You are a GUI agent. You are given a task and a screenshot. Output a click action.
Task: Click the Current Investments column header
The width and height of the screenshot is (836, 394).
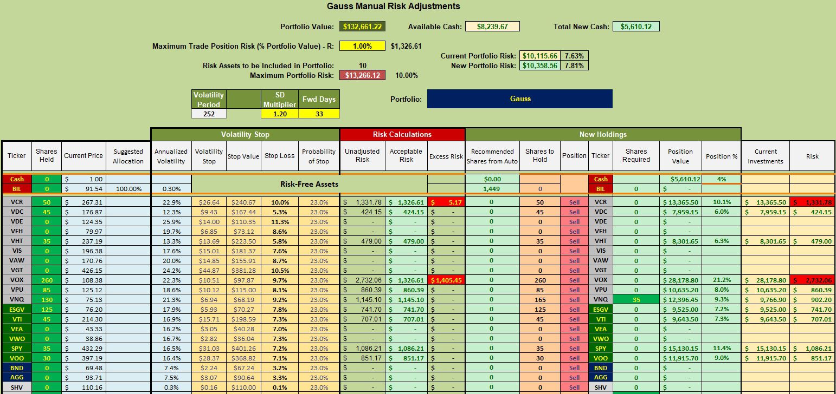point(766,156)
